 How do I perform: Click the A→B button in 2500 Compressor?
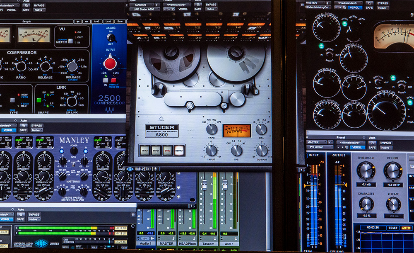point(97,22)
